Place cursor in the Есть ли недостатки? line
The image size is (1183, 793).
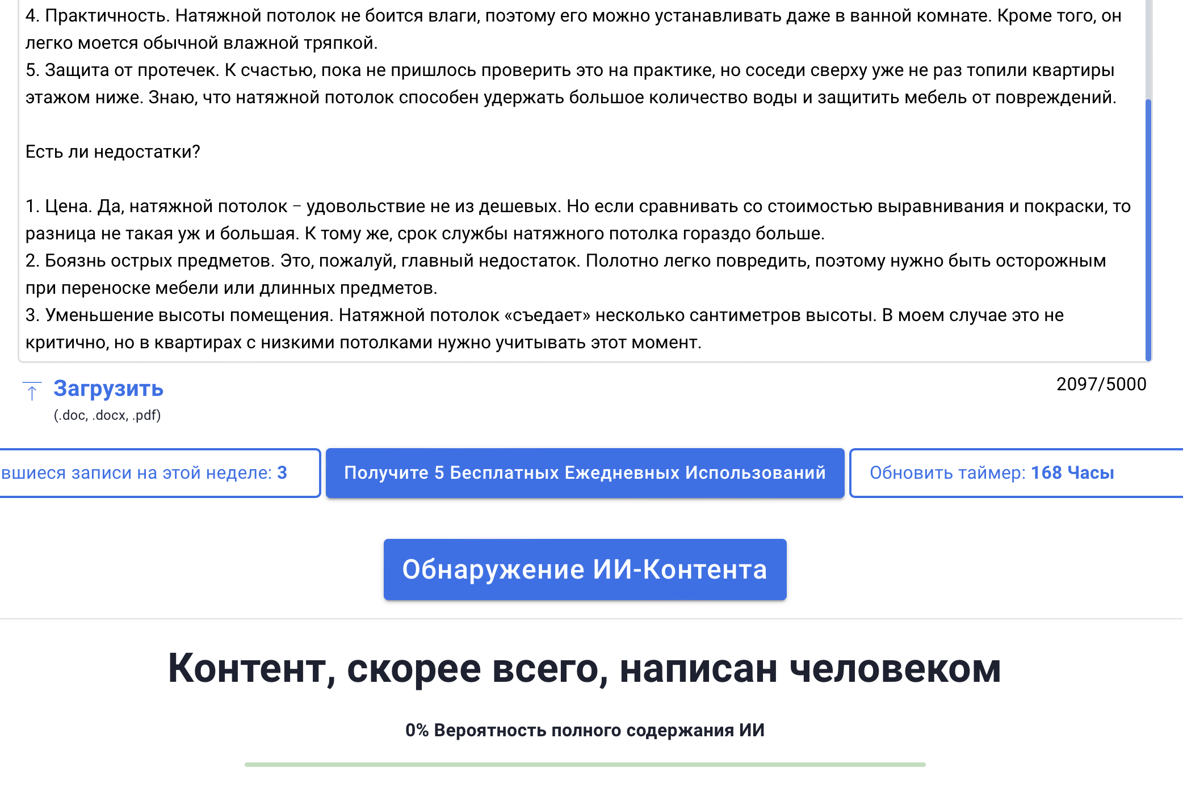coord(113,152)
